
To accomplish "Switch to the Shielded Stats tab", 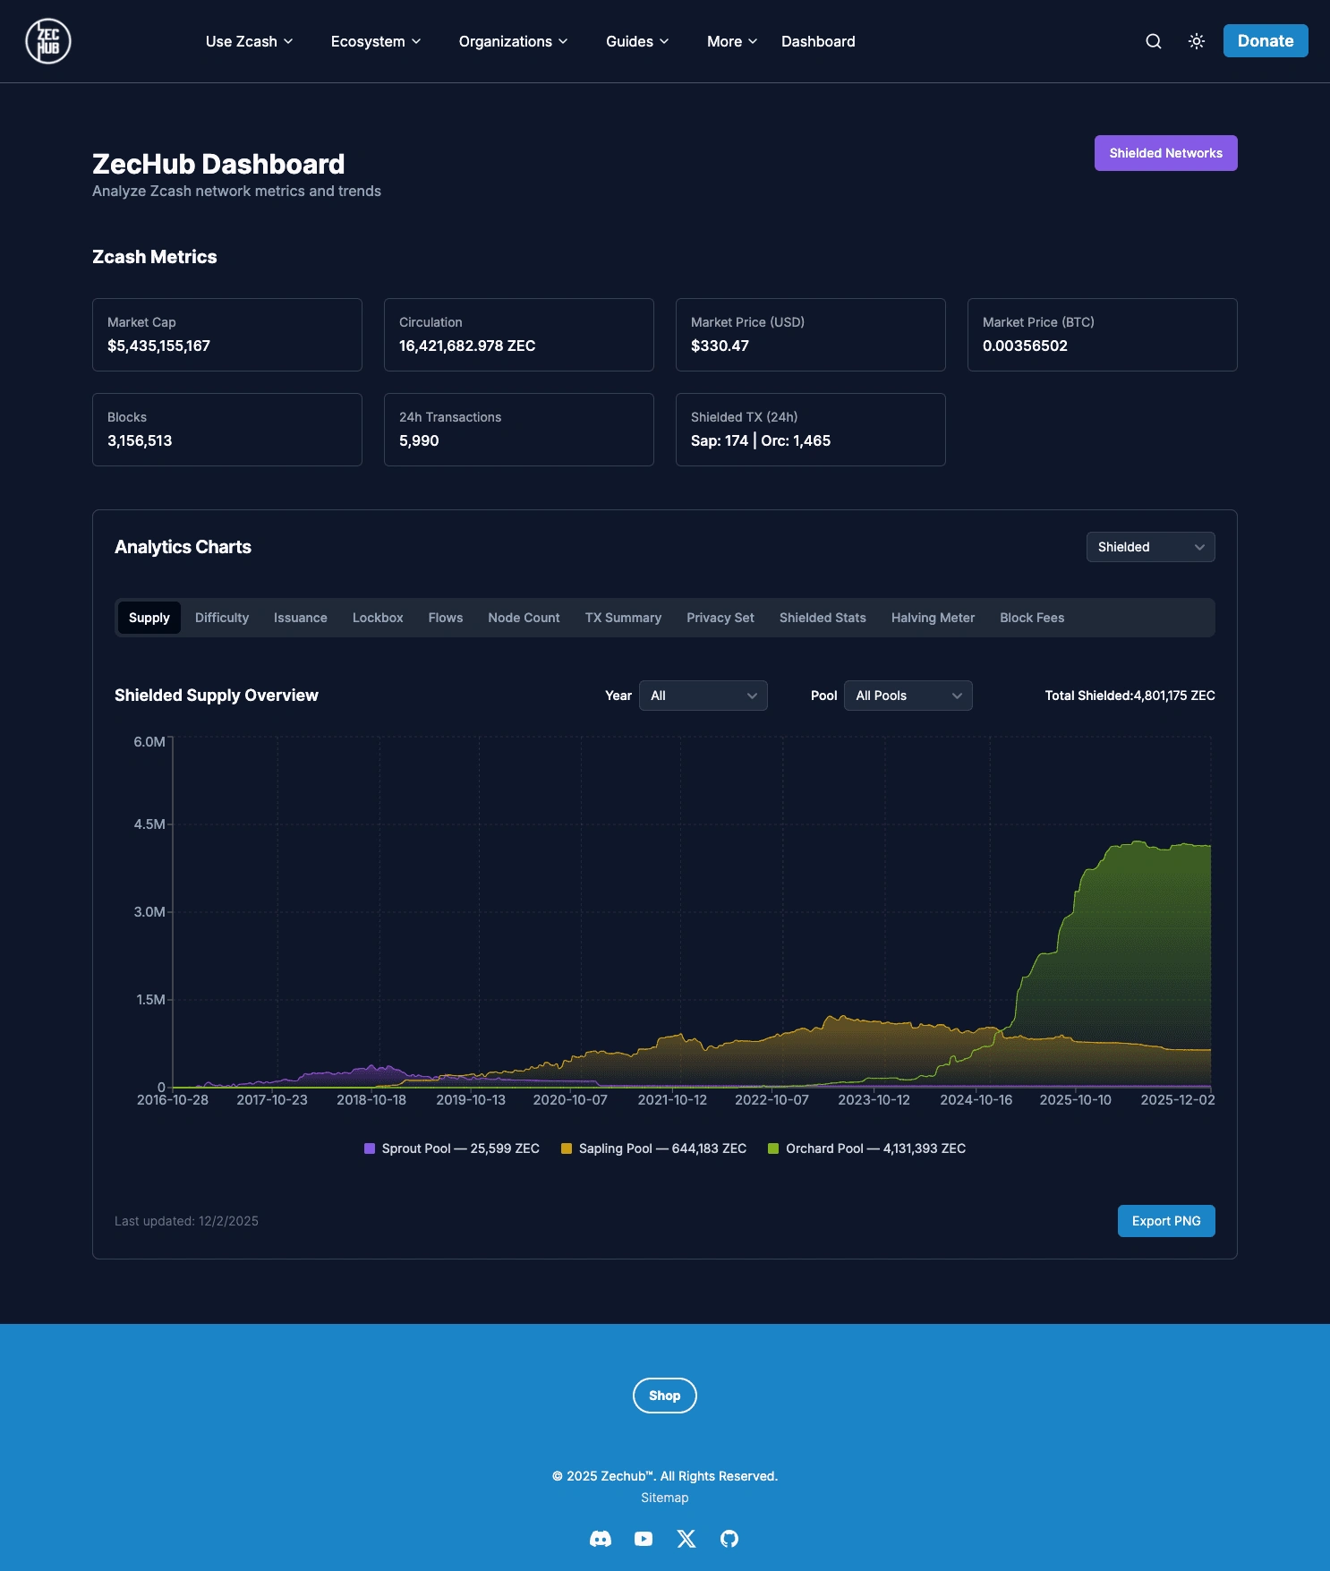I will click(823, 618).
